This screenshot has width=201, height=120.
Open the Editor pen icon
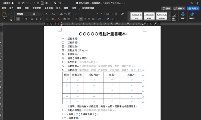[x=192, y=15]
